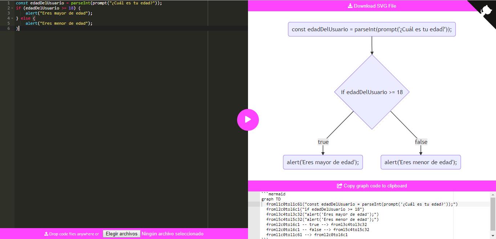Click 'Copy graph code to clipboard'

click(x=372, y=186)
